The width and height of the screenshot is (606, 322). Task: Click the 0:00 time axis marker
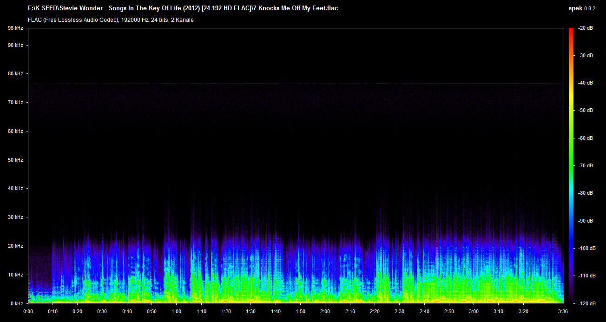point(28,311)
